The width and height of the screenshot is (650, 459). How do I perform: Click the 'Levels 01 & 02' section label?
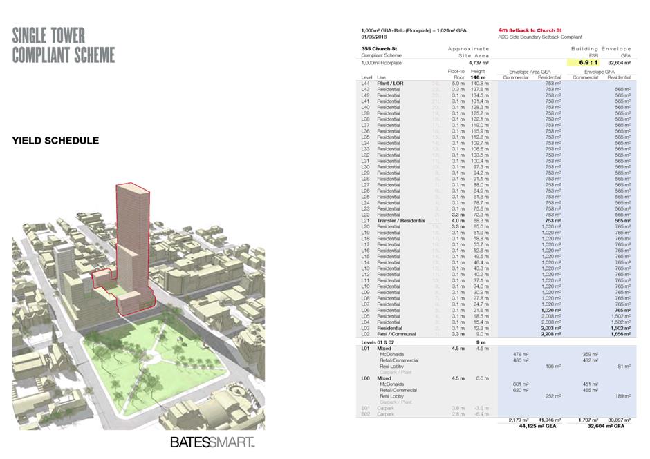tap(378, 343)
